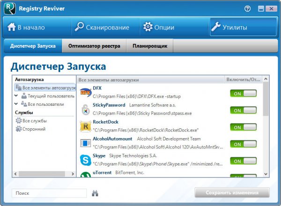Disable Skype autostart switch

(x=244, y=161)
